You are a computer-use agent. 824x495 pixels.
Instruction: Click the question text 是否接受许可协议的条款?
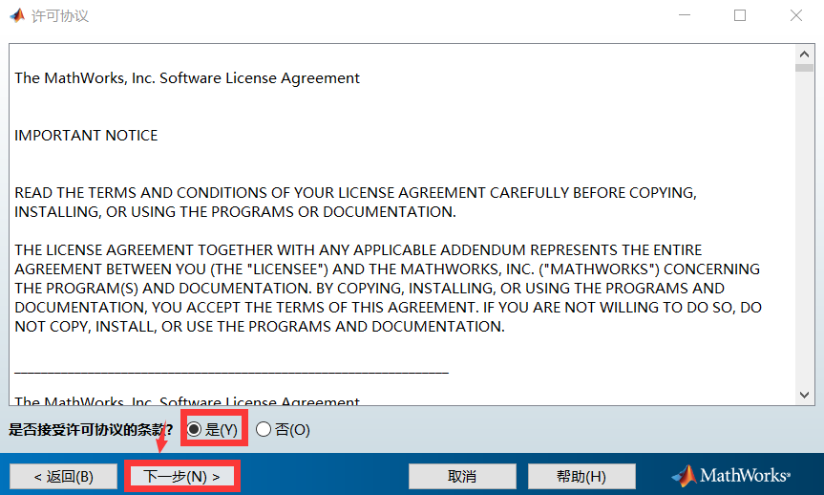(x=91, y=430)
